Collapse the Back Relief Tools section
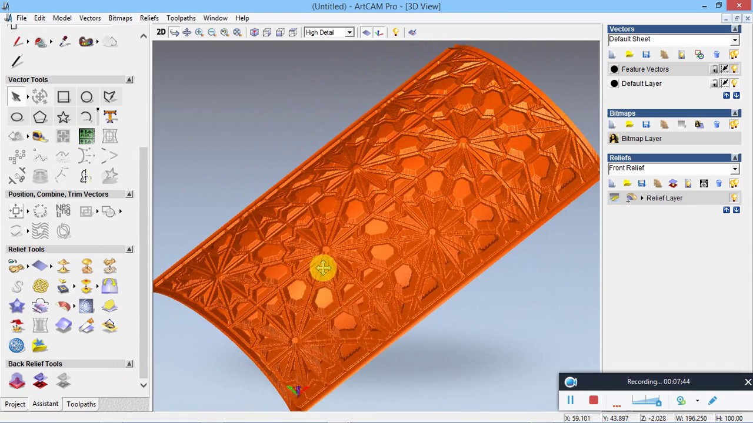 click(129, 364)
